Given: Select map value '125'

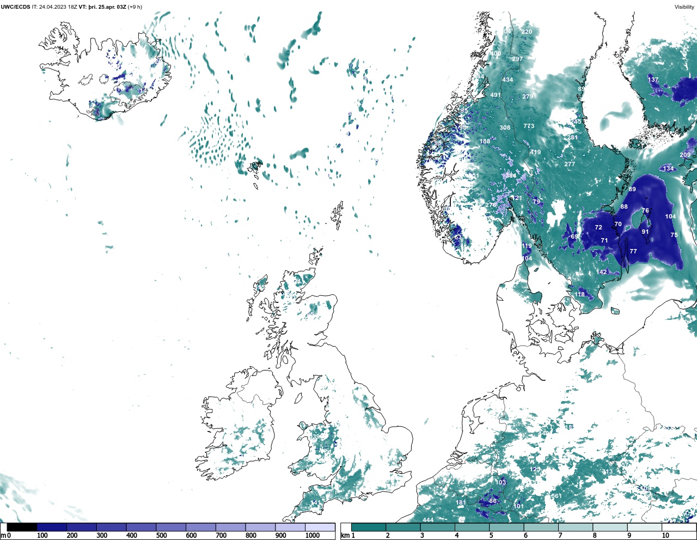Looking at the screenshot, I should coord(535,469).
